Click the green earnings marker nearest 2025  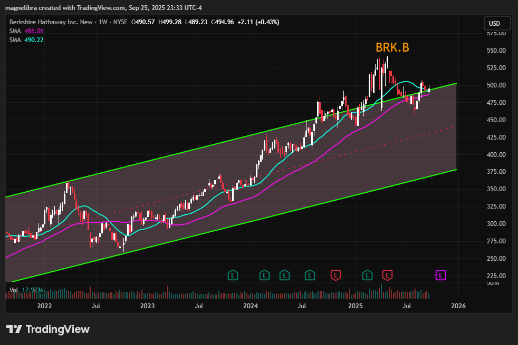(367, 275)
